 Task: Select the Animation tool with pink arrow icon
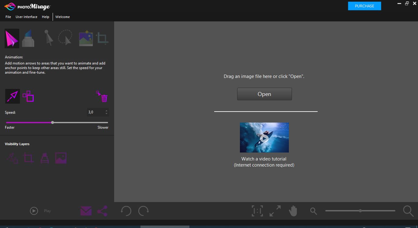coord(12,39)
